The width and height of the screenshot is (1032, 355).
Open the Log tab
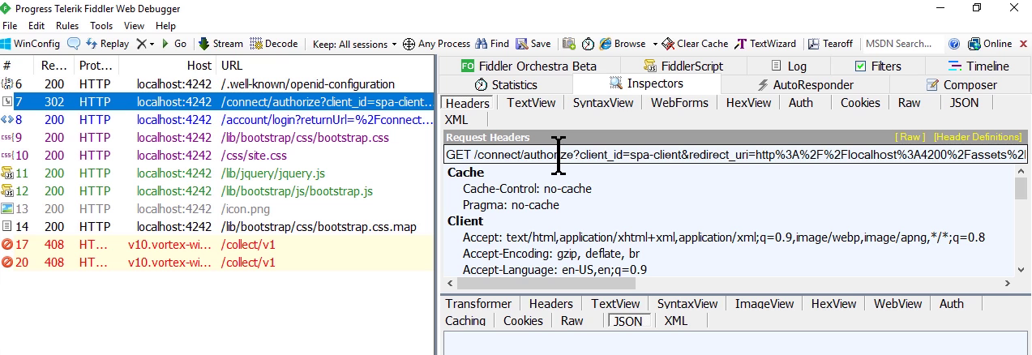[x=788, y=66]
